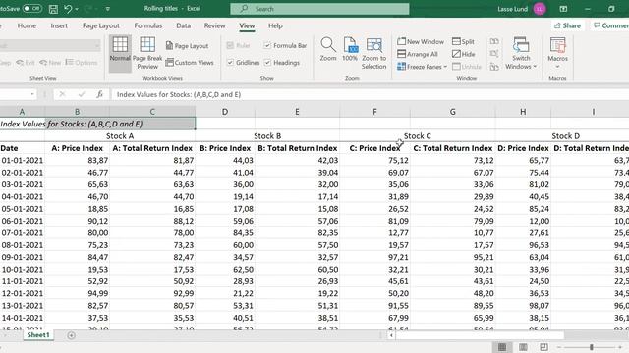Click the Macros icon
629x353 pixels.
pyautogui.click(x=557, y=45)
